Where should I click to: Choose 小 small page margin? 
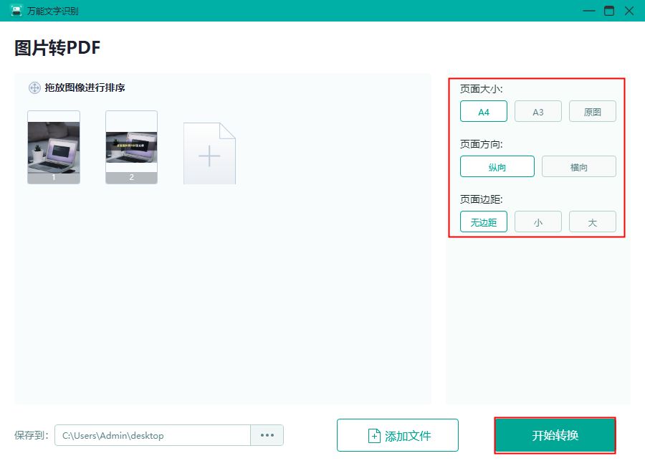(538, 222)
